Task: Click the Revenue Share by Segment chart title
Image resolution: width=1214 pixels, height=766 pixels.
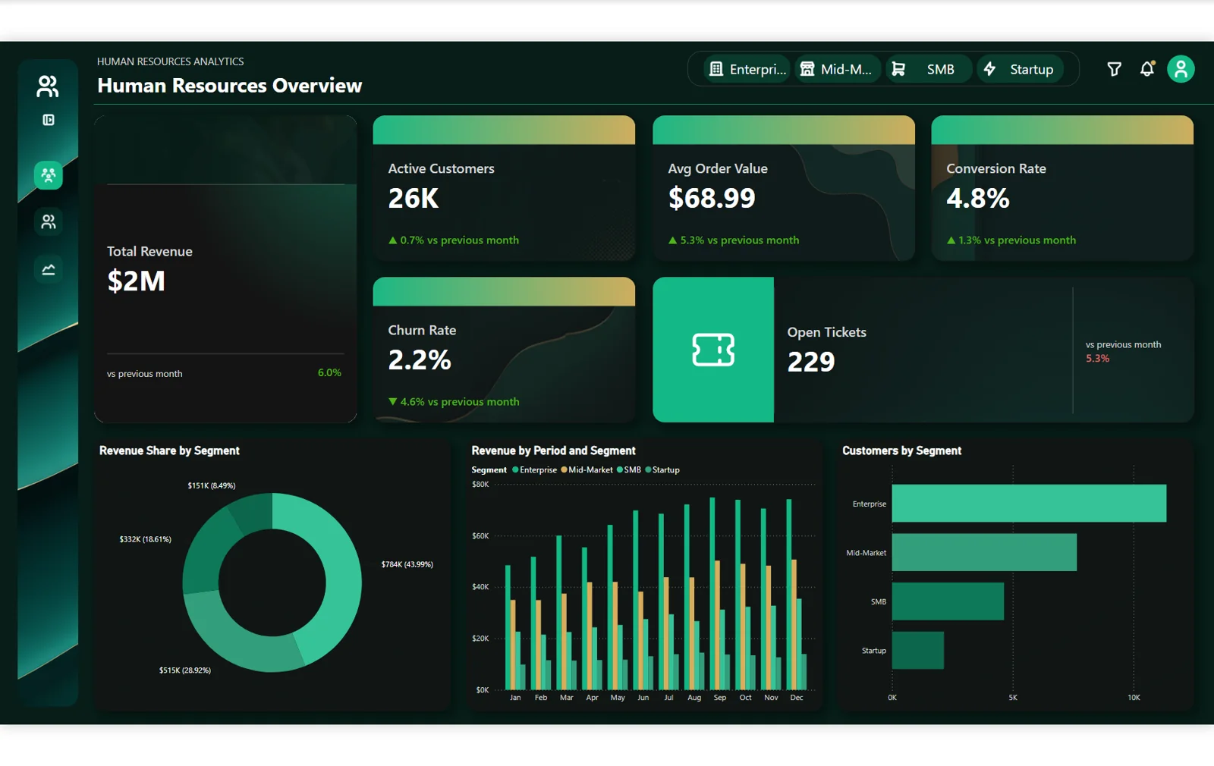Action: [169, 450]
